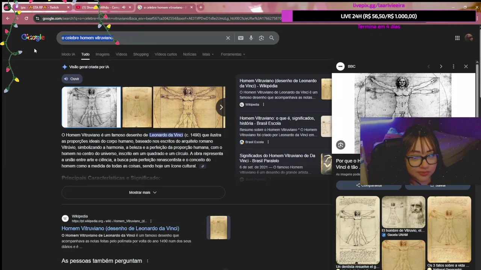Image resolution: width=481 pixels, height=270 pixels.
Task: Expand AI overview with Mostrar mais
Action: 143,192
